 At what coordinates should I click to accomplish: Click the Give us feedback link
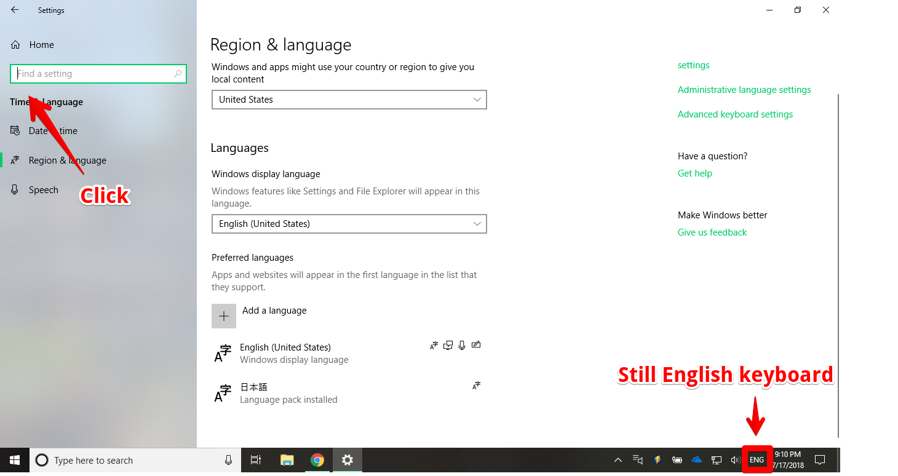(x=712, y=232)
